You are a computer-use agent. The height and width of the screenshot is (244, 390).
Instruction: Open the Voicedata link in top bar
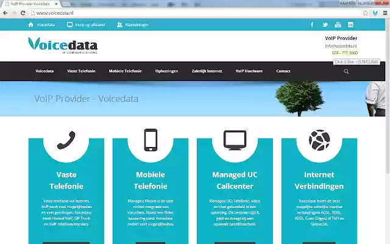[46, 24]
